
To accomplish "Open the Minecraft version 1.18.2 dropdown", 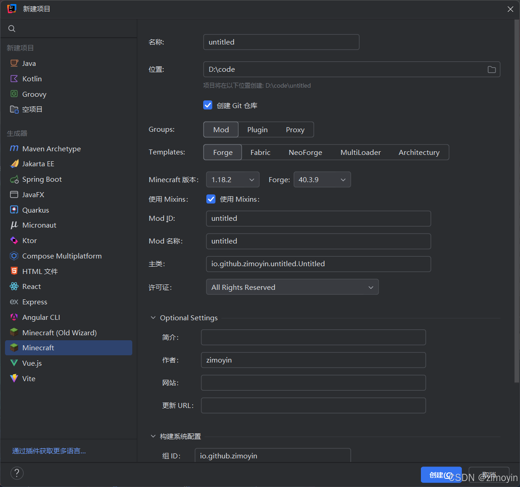I will click(232, 180).
